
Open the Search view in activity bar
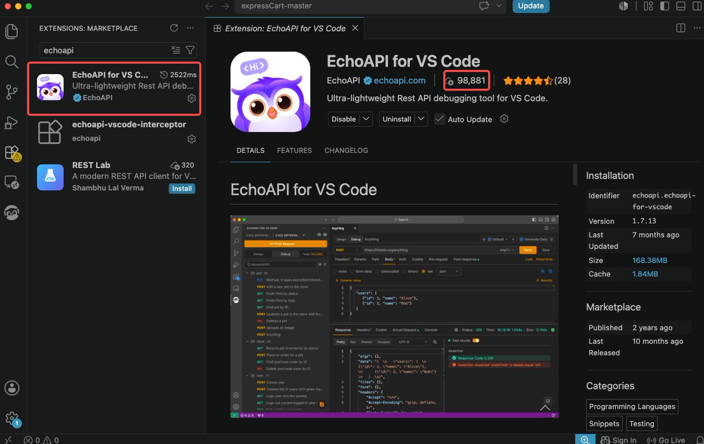(x=12, y=62)
